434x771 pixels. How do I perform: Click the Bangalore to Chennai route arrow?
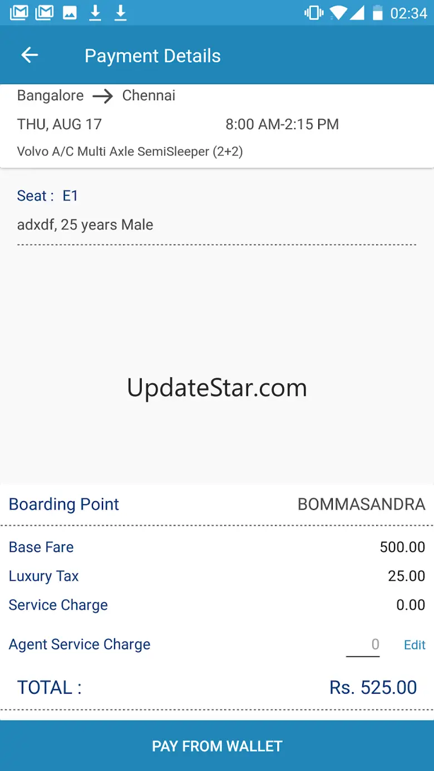pos(102,96)
